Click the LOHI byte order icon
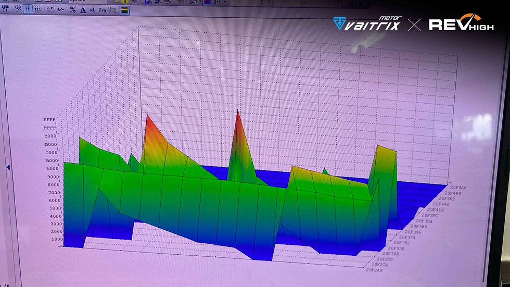 (50, 9)
